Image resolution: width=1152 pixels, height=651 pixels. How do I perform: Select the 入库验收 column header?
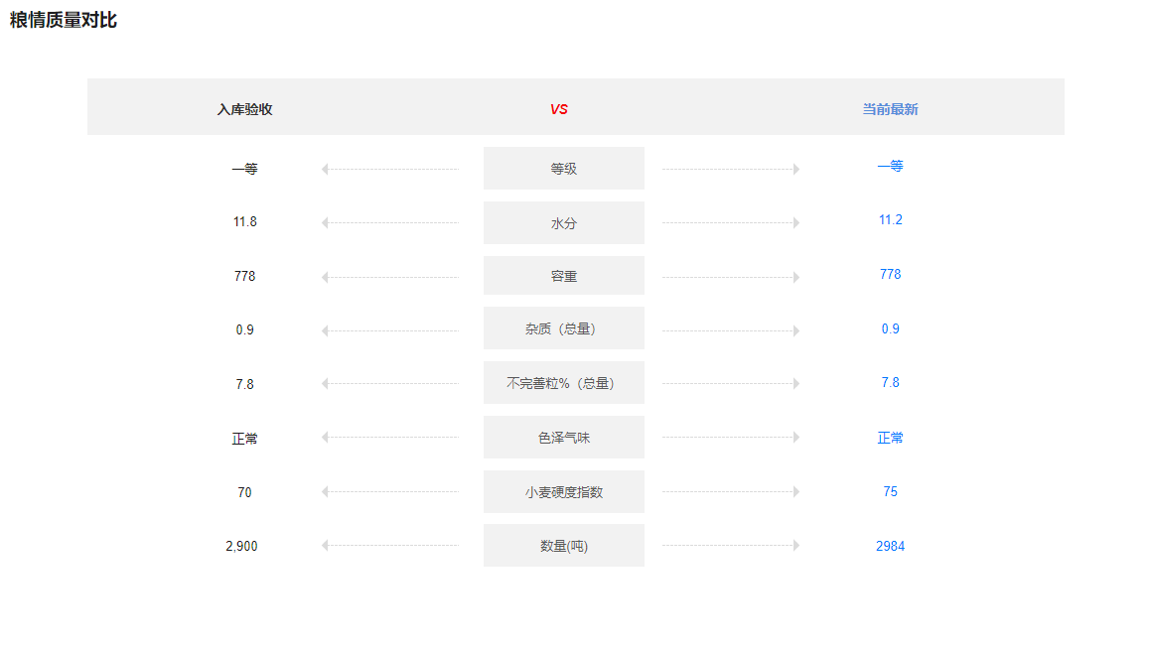(244, 109)
